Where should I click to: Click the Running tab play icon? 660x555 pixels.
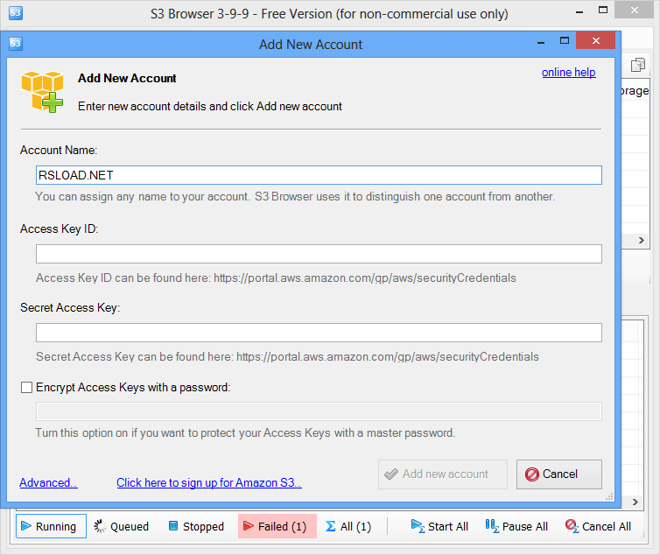[x=26, y=525]
